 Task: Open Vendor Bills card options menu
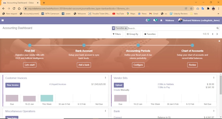214,78
